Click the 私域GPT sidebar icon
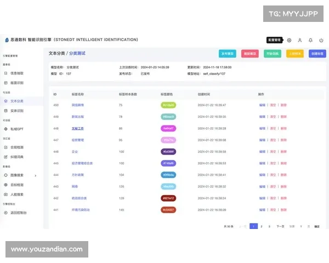This screenshot has height=263, width=329. (x=6, y=129)
